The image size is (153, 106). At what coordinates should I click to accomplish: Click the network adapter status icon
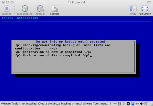pos(137,104)
